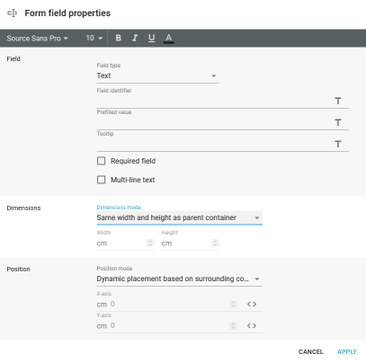Click the Cancel button
Image resolution: width=366 pixels, height=363 pixels.
point(311,352)
